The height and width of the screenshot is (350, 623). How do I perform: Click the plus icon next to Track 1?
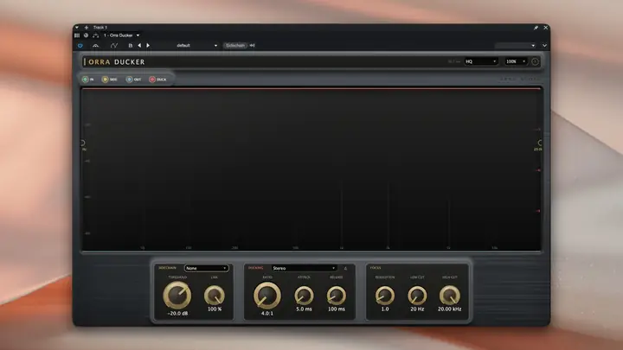click(87, 28)
